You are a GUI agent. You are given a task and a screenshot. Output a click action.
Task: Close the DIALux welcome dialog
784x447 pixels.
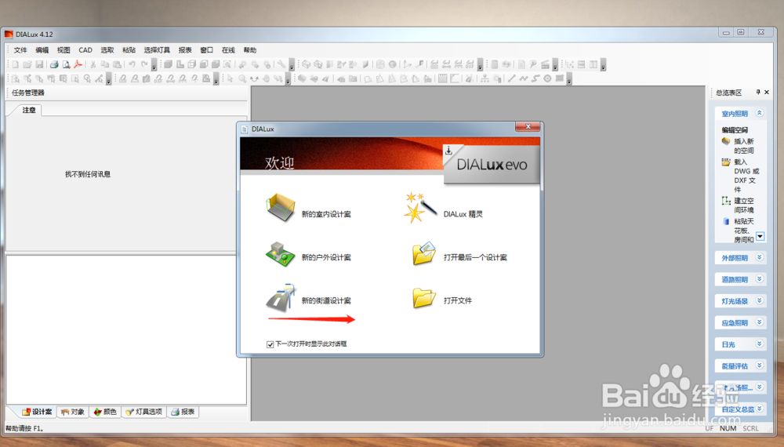point(528,127)
